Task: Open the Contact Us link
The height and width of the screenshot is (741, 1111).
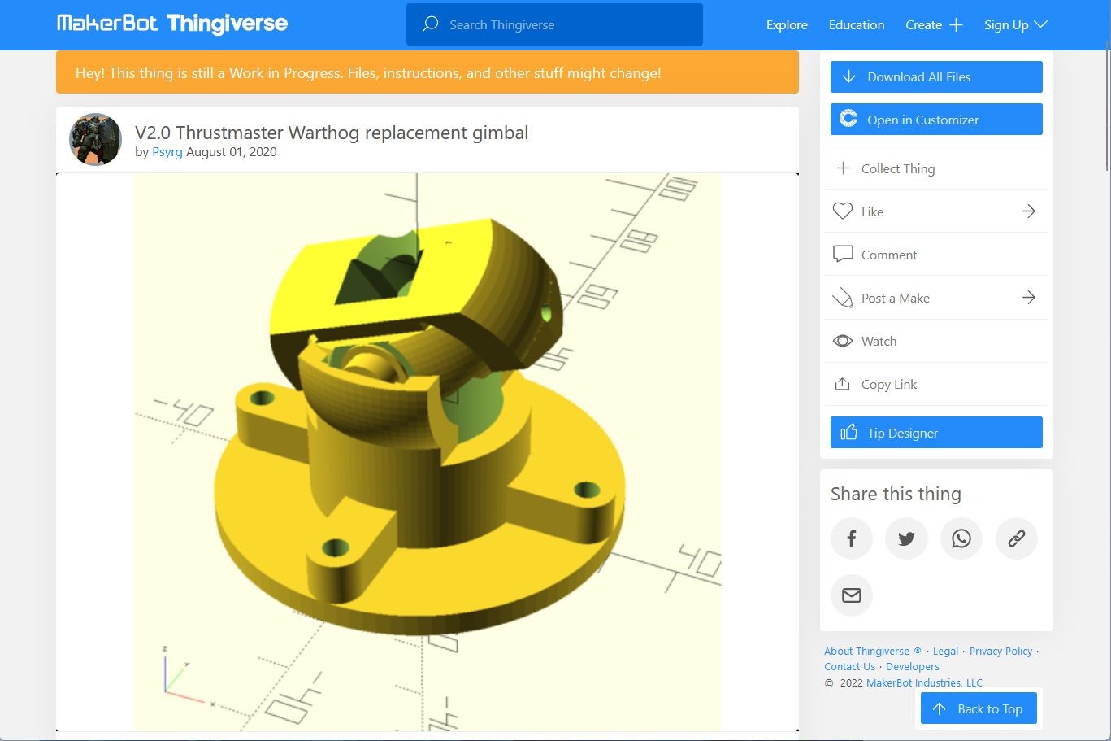Action: 849,666
